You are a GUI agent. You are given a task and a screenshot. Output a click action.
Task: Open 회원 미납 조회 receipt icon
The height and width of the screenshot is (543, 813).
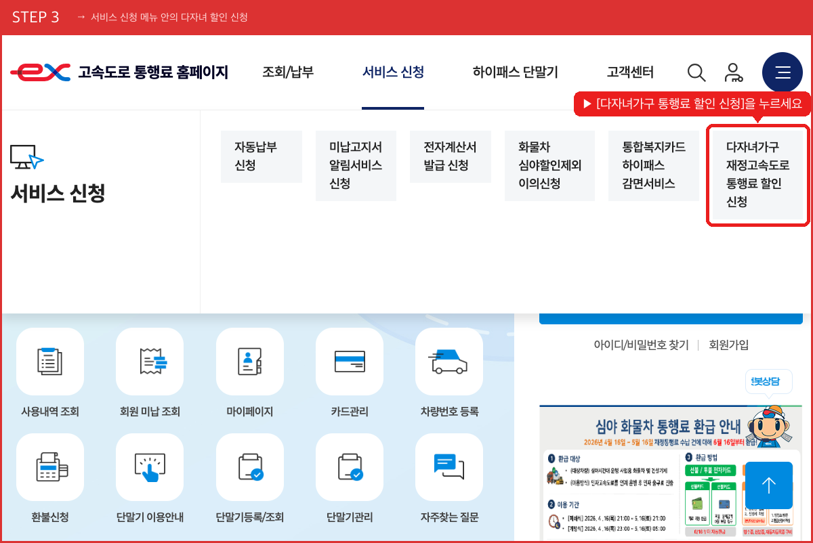coord(150,362)
